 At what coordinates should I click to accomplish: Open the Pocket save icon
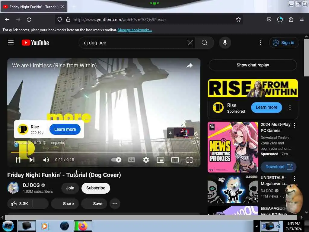[x=269, y=19]
